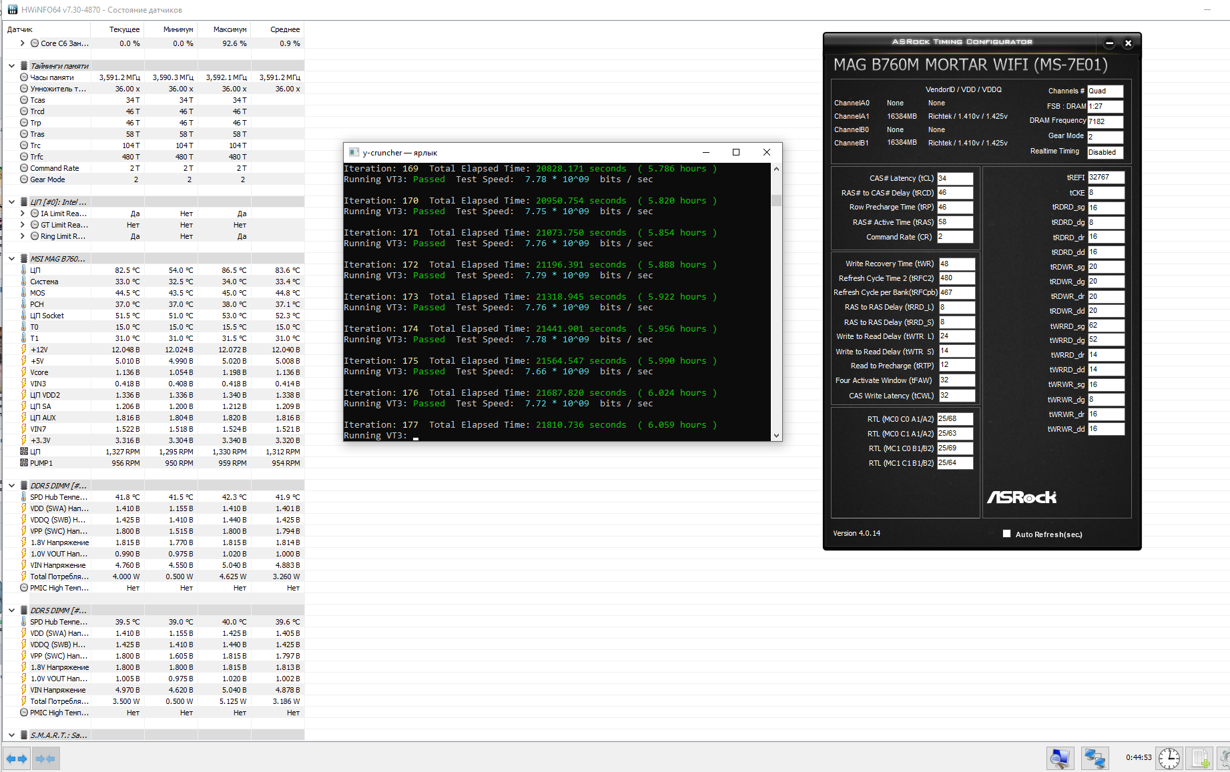The height and width of the screenshot is (772, 1230).
Task: Click the Максимум column header
Action: click(x=224, y=29)
